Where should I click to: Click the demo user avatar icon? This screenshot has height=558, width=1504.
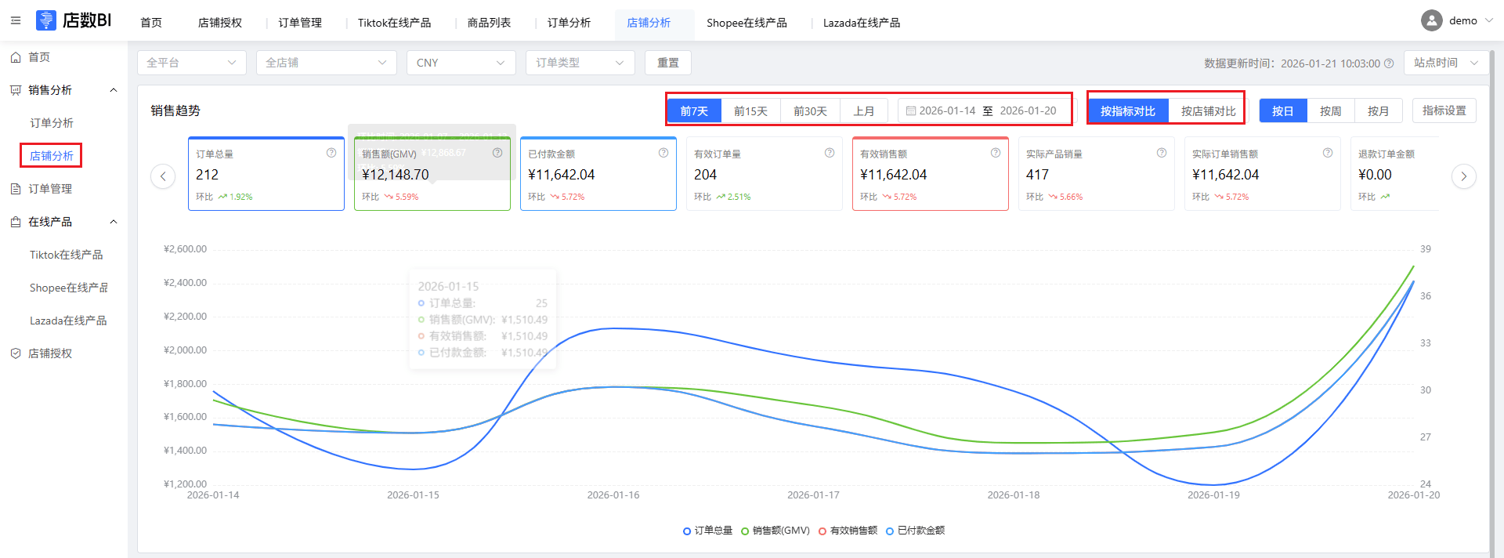[x=1431, y=20]
